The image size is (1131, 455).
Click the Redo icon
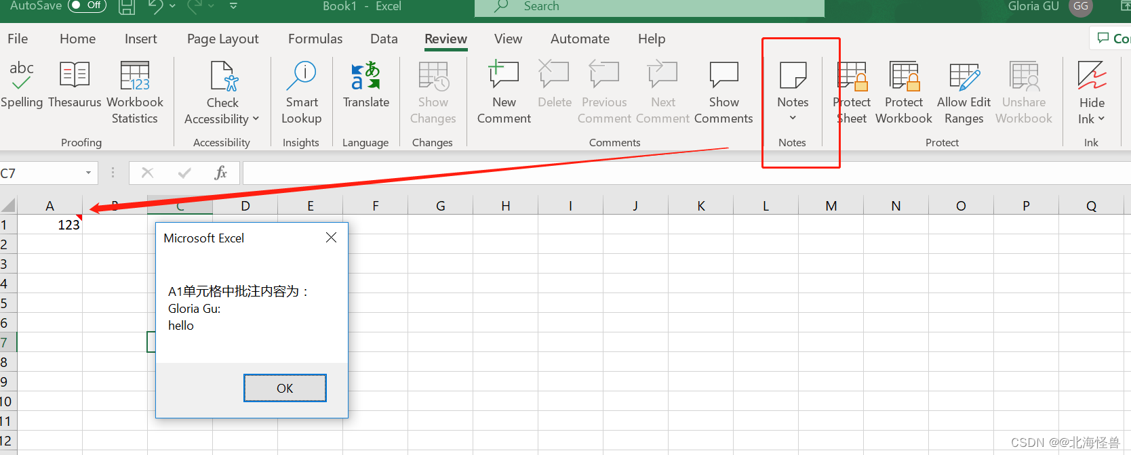pyautogui.click(x=195, y=6)
